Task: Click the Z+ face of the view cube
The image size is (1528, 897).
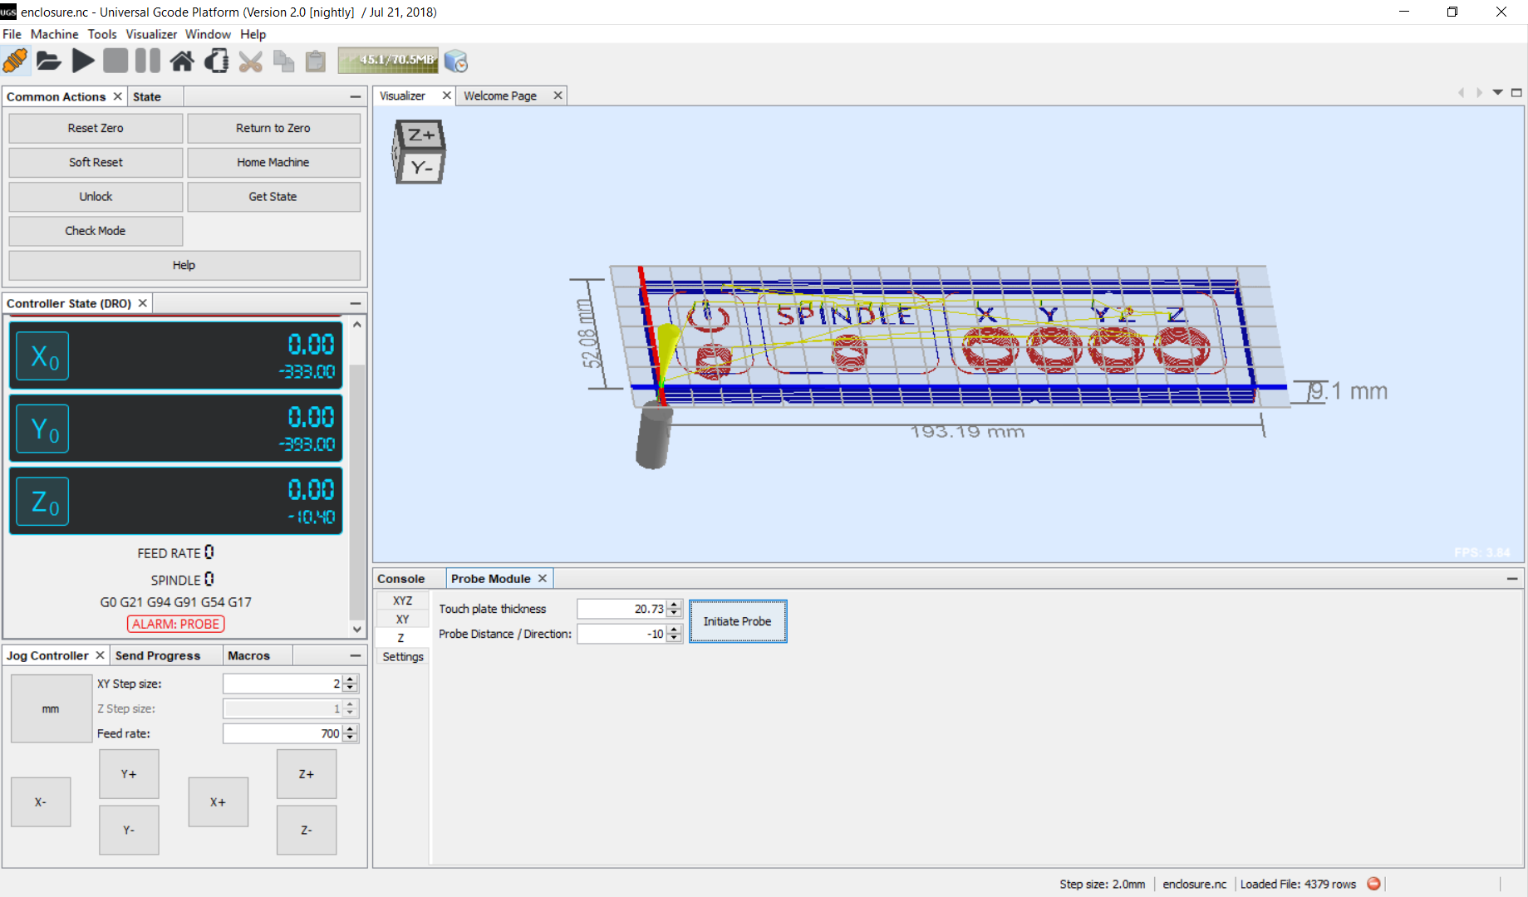Action: point(422,135)
